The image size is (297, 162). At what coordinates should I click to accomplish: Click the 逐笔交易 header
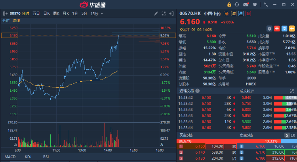tap(187, 91)
